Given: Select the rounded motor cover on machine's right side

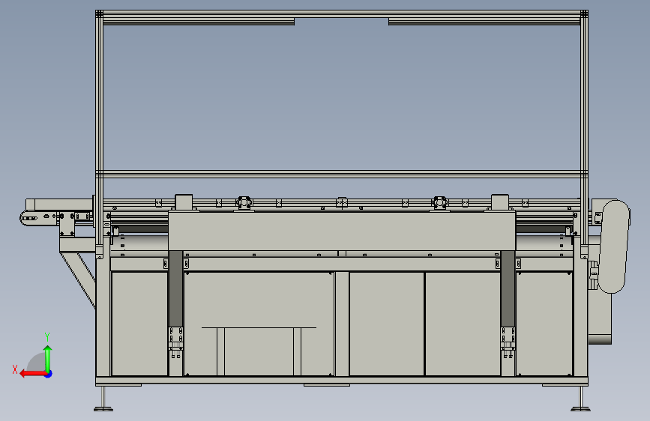Looking at the screenshot, I should 614,246.
